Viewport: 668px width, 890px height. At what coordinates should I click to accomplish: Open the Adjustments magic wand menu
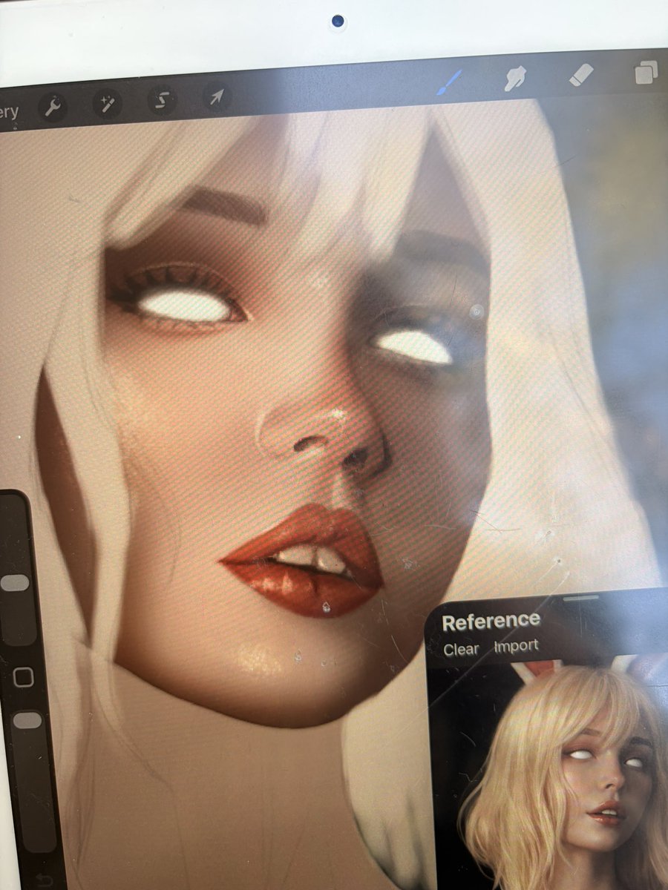pos(107,104)
